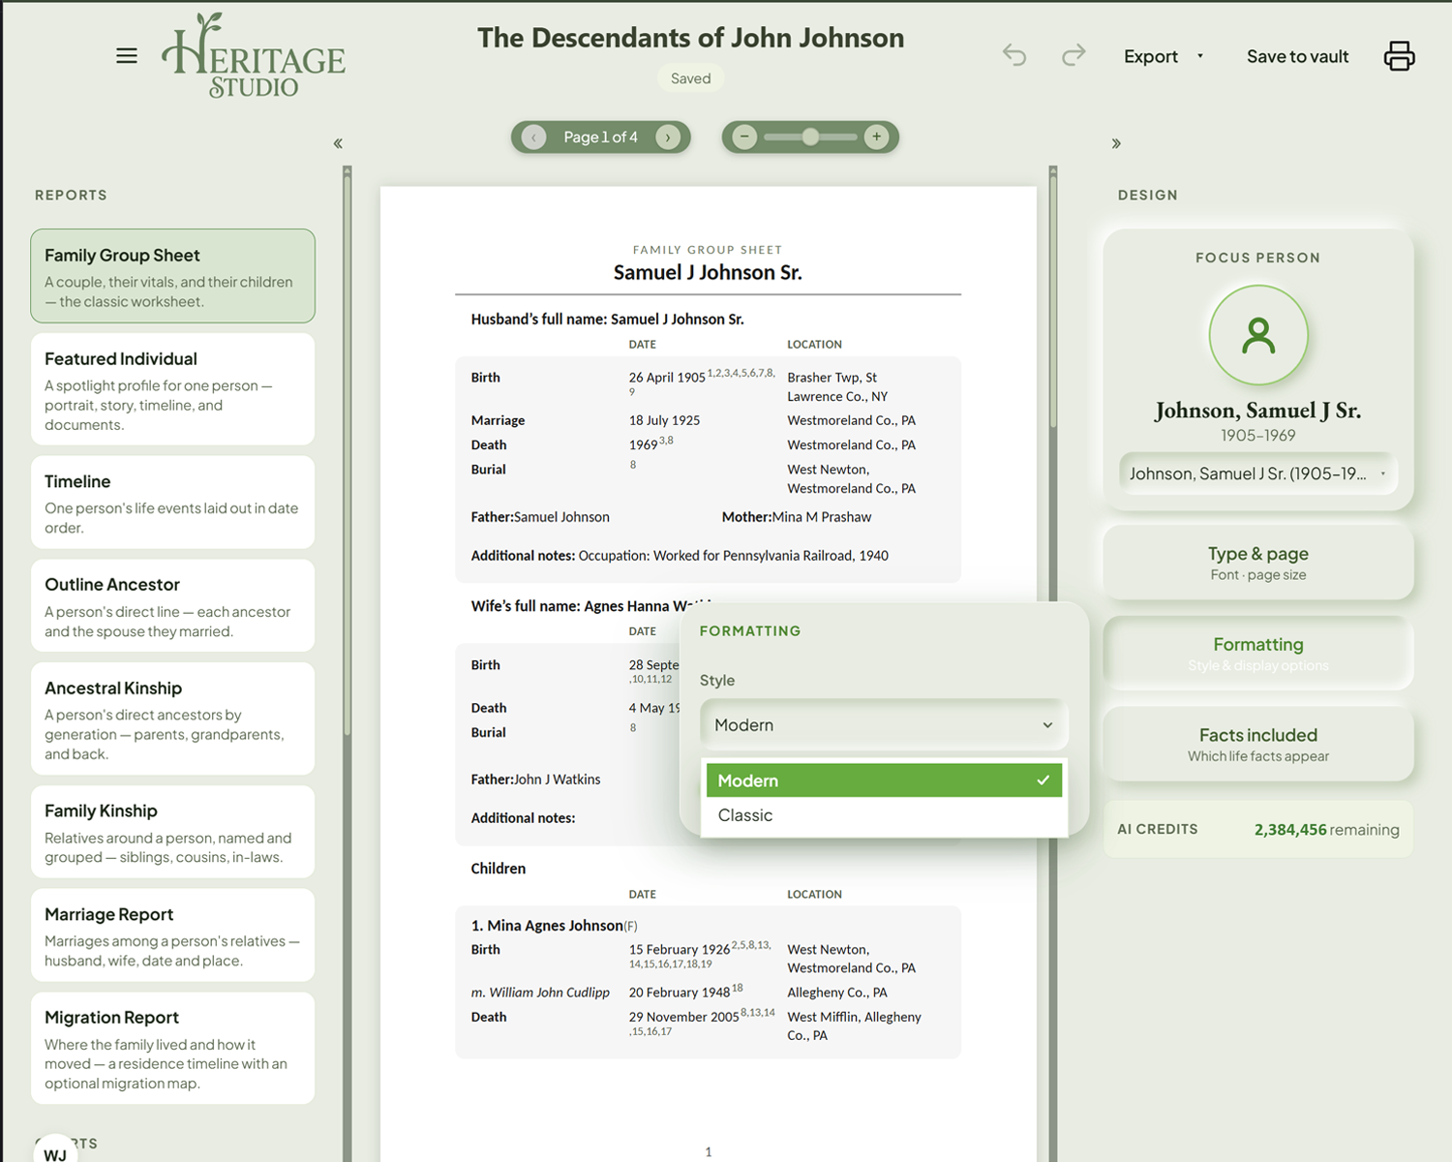
Task: Choose the Classic style option
Action: (x=884, y=815)
